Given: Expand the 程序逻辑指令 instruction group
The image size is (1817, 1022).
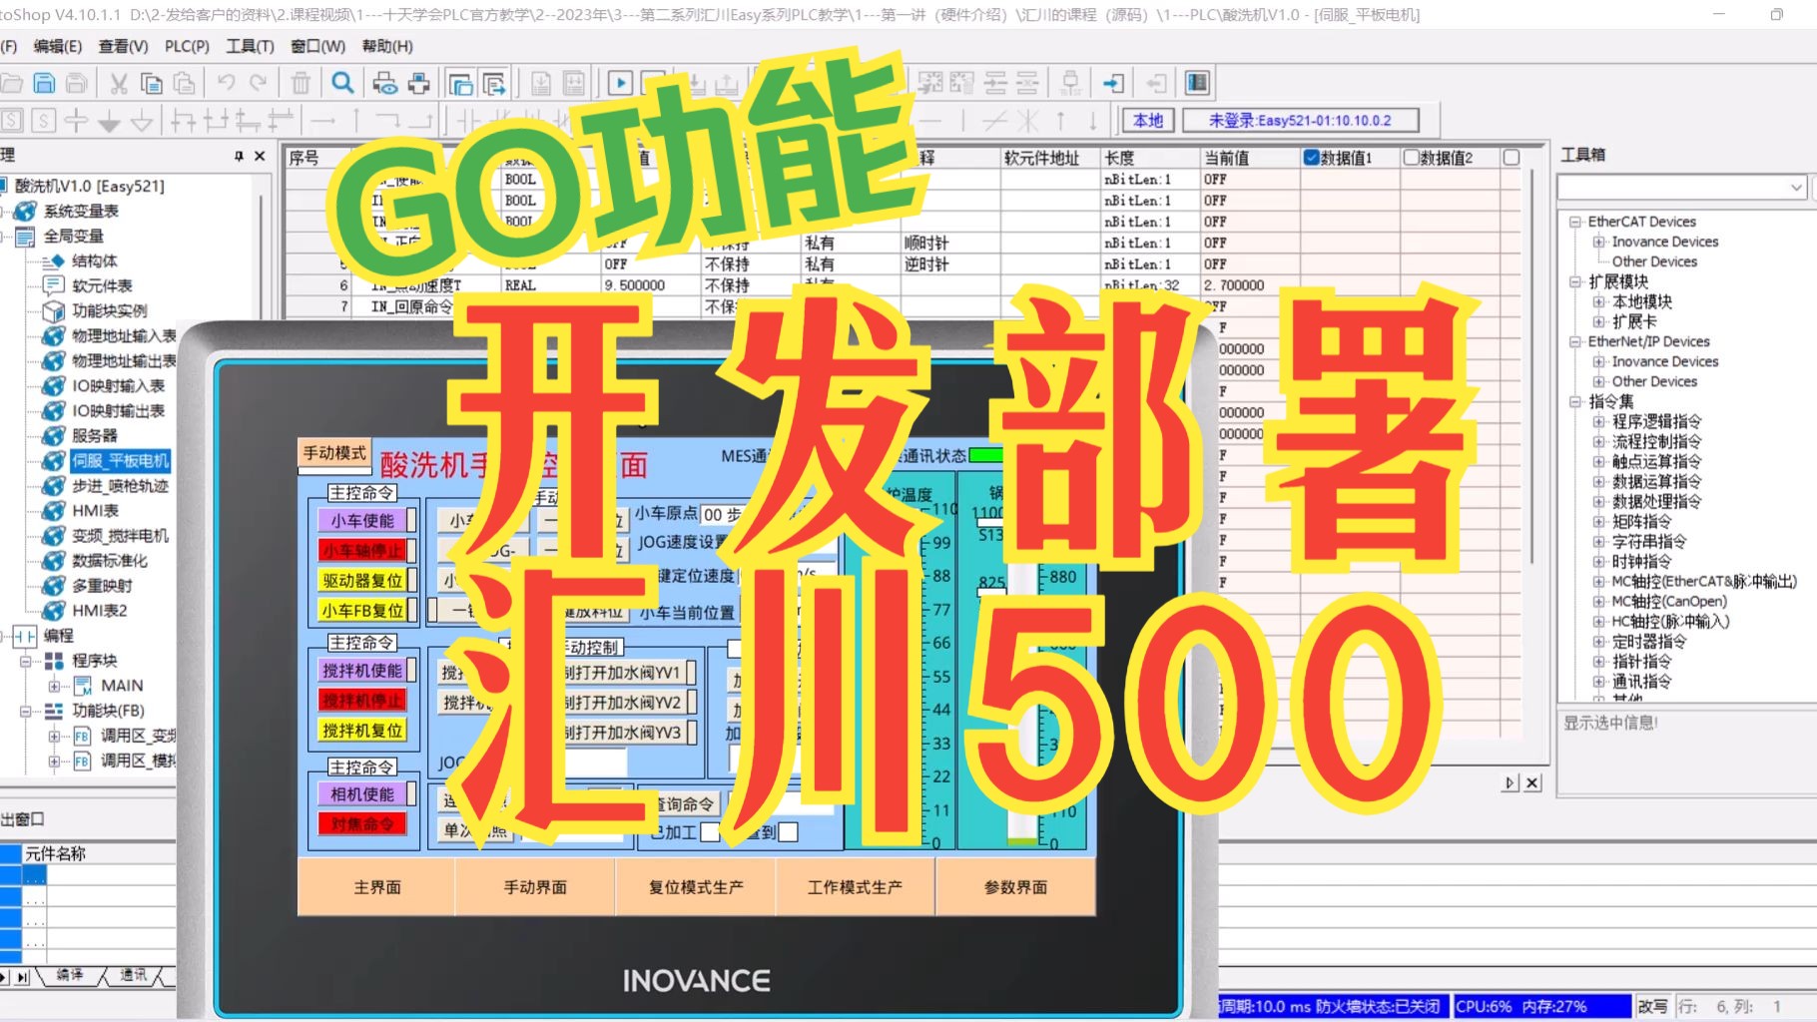Looking at the screenshot, I should [1599, 421].
